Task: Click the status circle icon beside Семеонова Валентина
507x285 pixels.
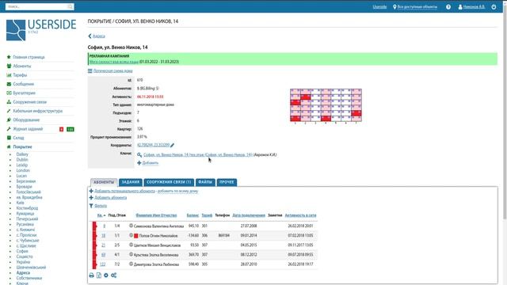Action: (131, 226)
